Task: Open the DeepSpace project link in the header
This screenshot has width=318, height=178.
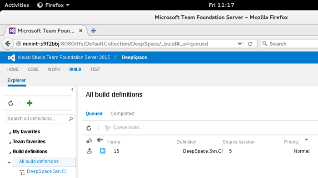Action: [134, 58]
